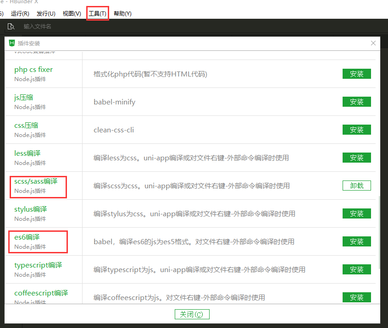
Task: Open the 工具(T) menu
Action: point(98,14)
